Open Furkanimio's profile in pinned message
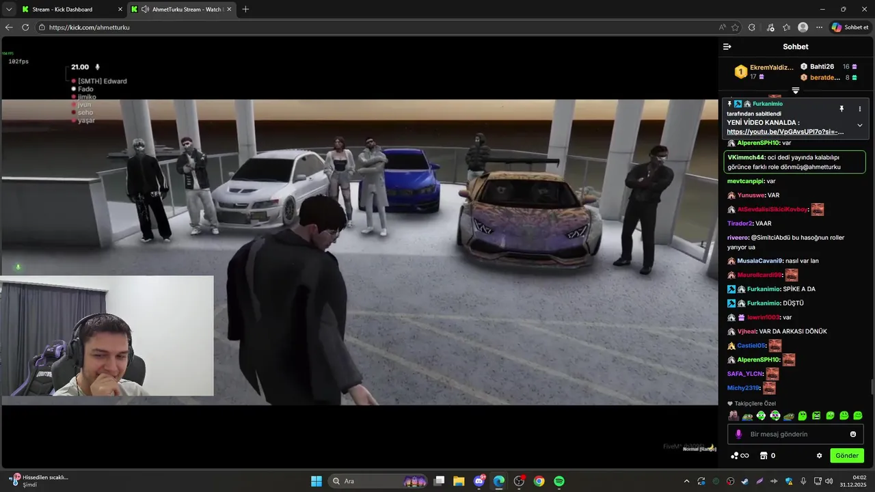875x492 pixels. click(x=768, y=104)
